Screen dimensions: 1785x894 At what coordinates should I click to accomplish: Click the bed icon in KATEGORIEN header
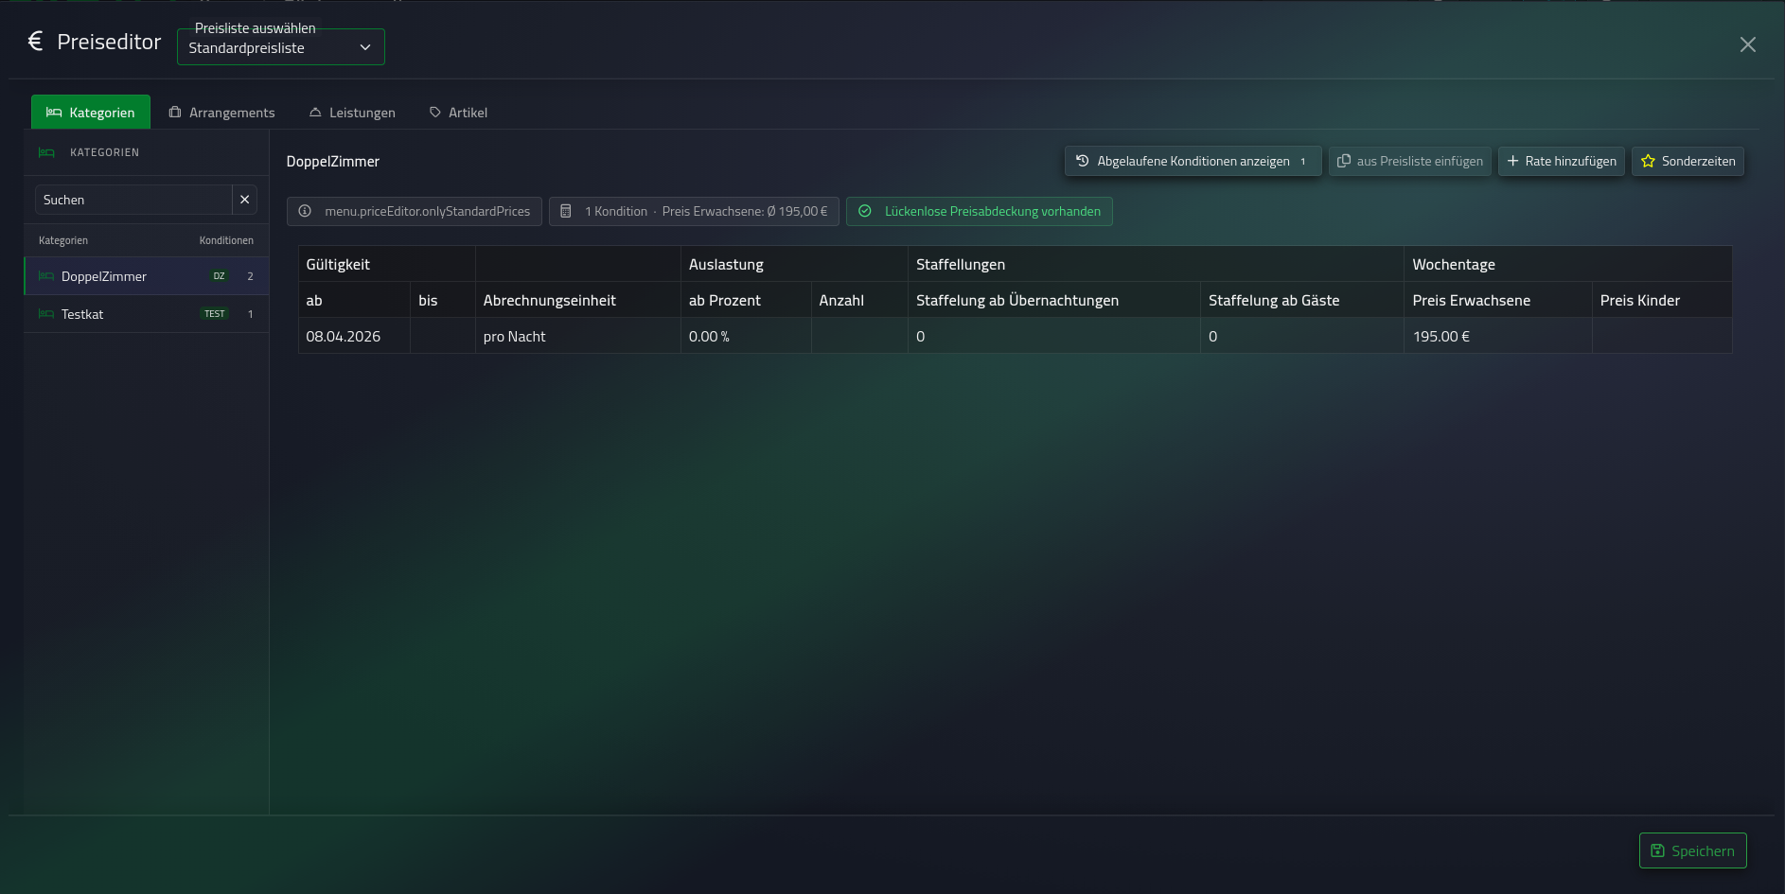pos(46,152)
